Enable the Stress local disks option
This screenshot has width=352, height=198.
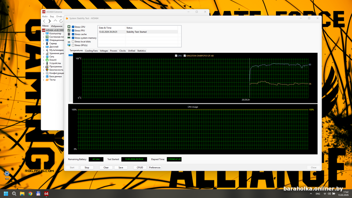tap(73, 41)
